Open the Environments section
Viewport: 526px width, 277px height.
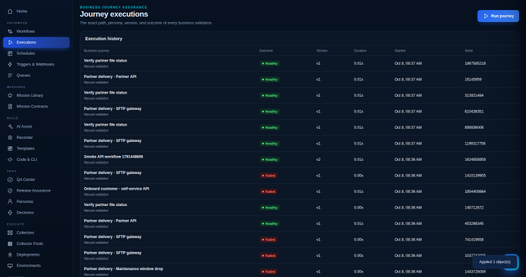click(36, 266)
